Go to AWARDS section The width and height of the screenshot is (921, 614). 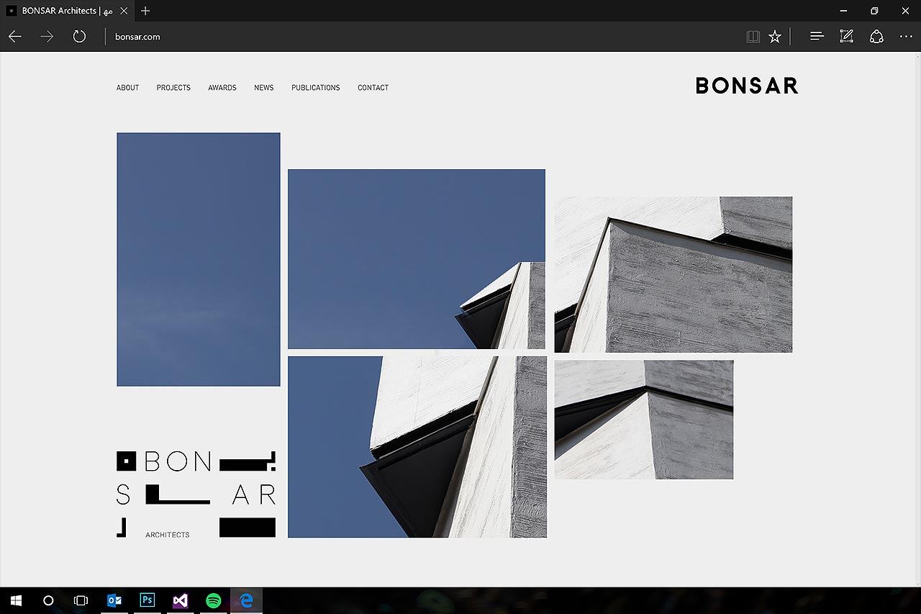pyautogui.click(x=222, y=88)
